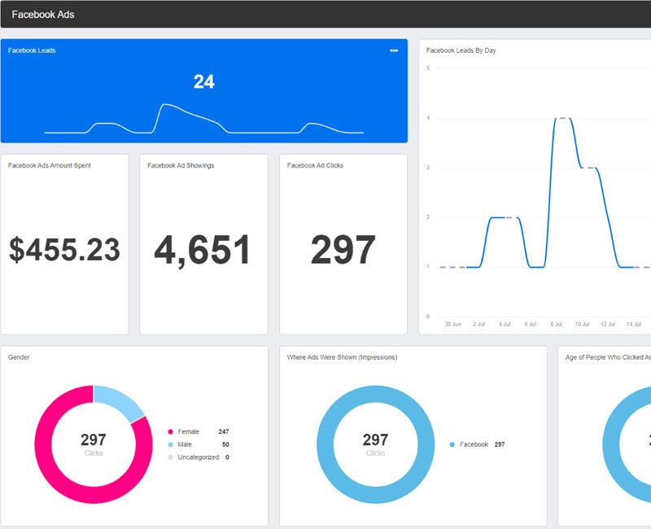The image size is (651, 529).
Task: Select the Facebook Ads page title
Action: tap(43, 15)
